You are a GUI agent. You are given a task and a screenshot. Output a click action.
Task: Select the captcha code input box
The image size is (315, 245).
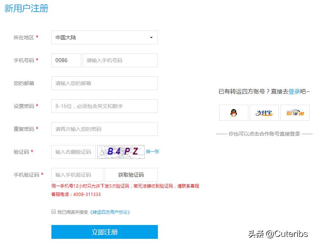(73, 152)
